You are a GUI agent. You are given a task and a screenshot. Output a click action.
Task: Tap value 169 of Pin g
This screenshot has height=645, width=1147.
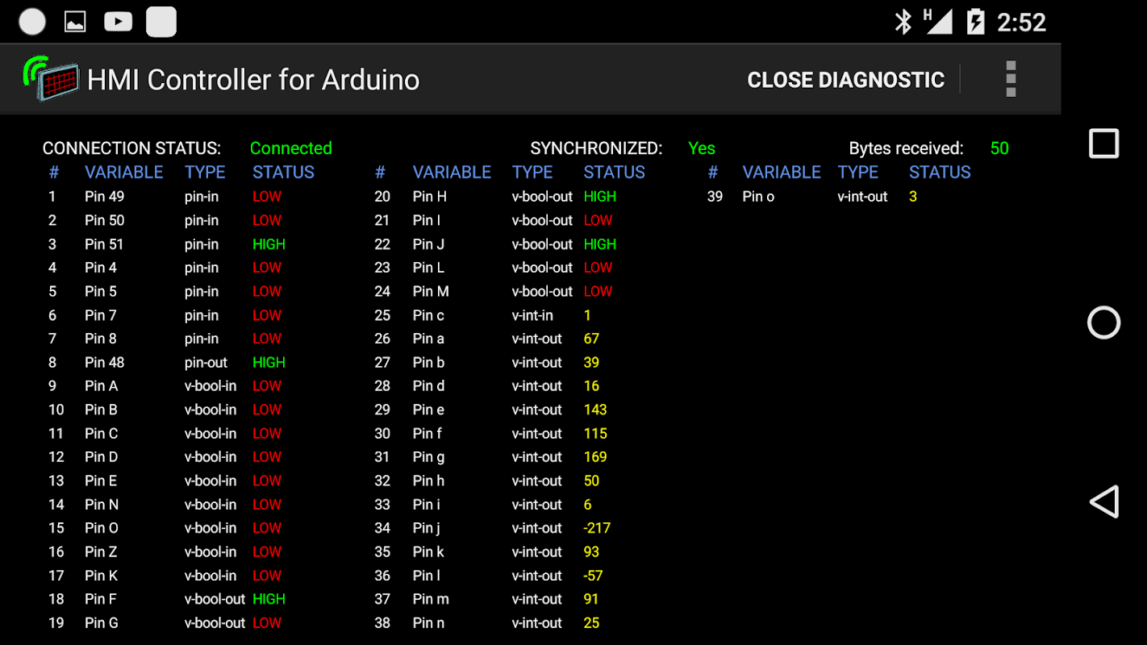click(x=595, y=457)
